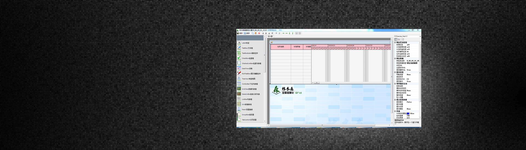The height and width of the screenshot is (150, 526).
Task: Toggle categorized view in property grid
Action: click(396, 40)
